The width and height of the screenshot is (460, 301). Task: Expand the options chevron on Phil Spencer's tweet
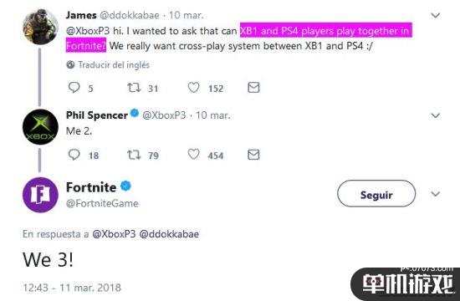point(436,115)
